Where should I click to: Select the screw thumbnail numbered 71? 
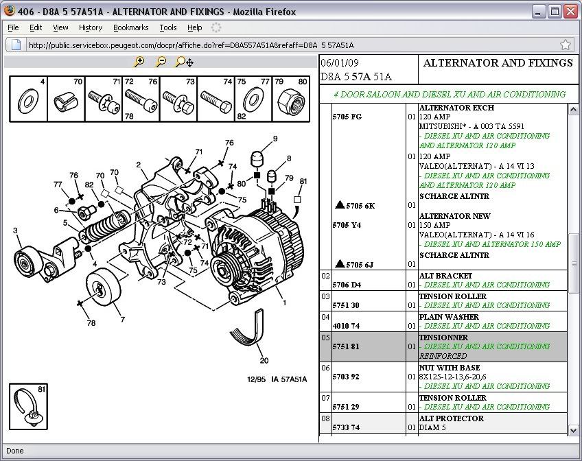(x=104, y=99)
